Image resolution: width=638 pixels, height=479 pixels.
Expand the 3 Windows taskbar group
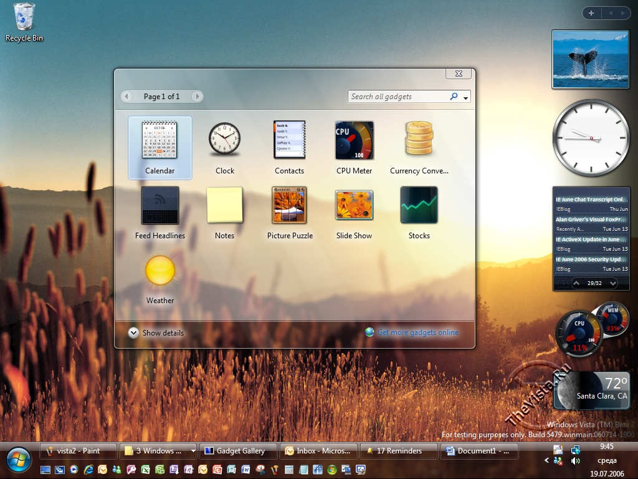(x=193, y=451)
